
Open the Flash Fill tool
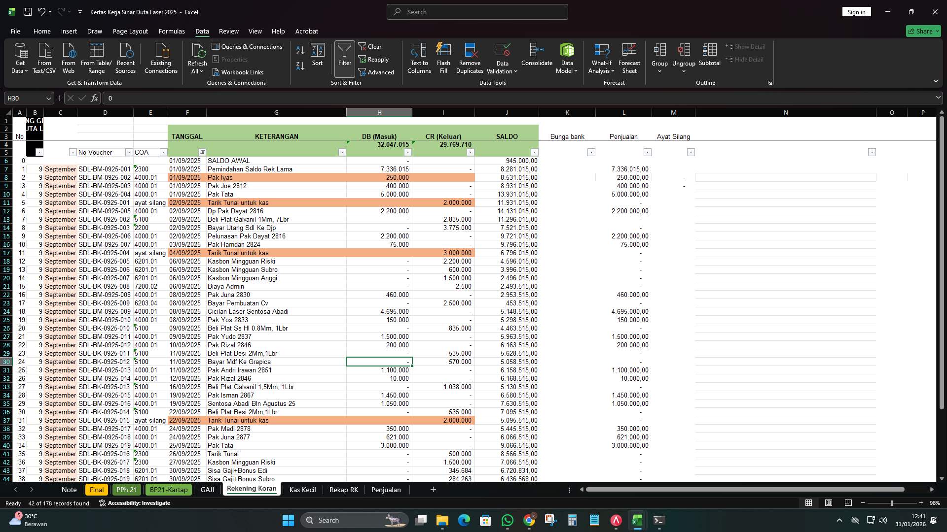(x=443, y=58)
